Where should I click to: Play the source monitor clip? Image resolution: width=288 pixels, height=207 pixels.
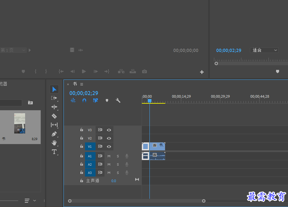pos(84,72)
